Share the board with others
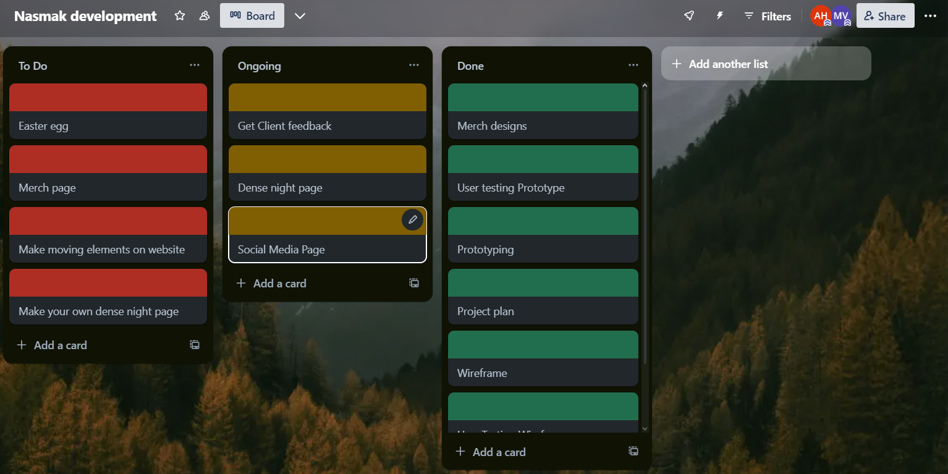Image resolution: width=948 pixels, height=474 pixels. (885, 16)
